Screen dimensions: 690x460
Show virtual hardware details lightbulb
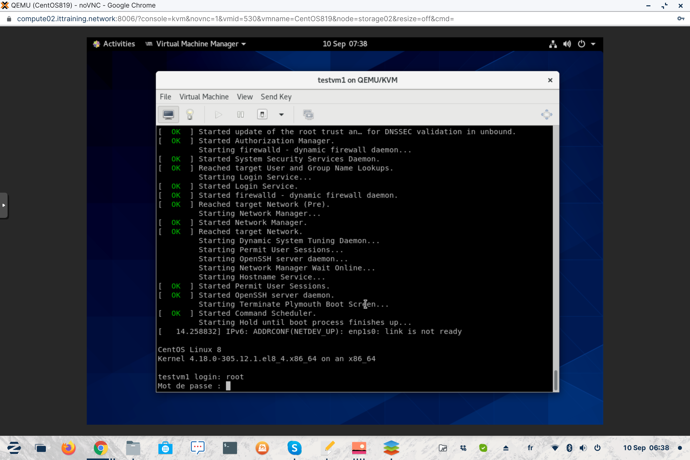(x=190, y=114)
